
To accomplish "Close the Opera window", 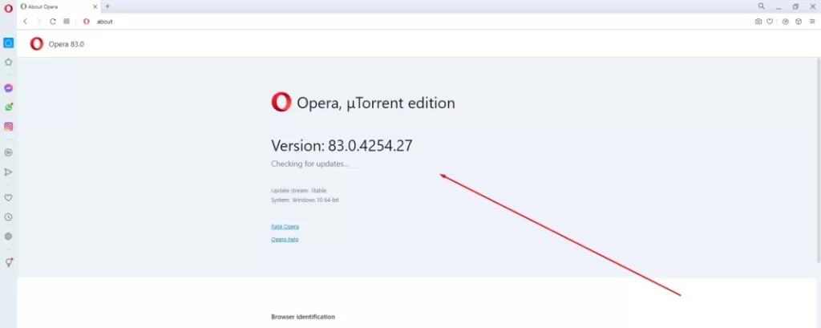I will click(813, 6).
